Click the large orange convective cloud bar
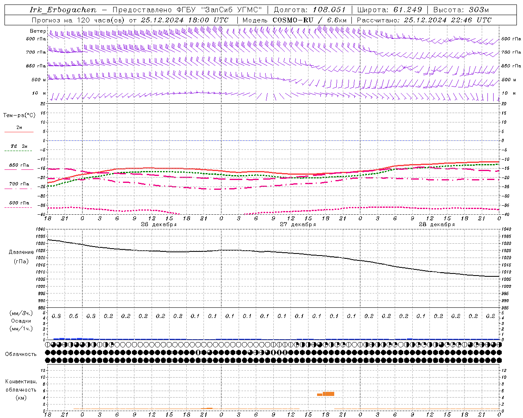 (329, 394)
